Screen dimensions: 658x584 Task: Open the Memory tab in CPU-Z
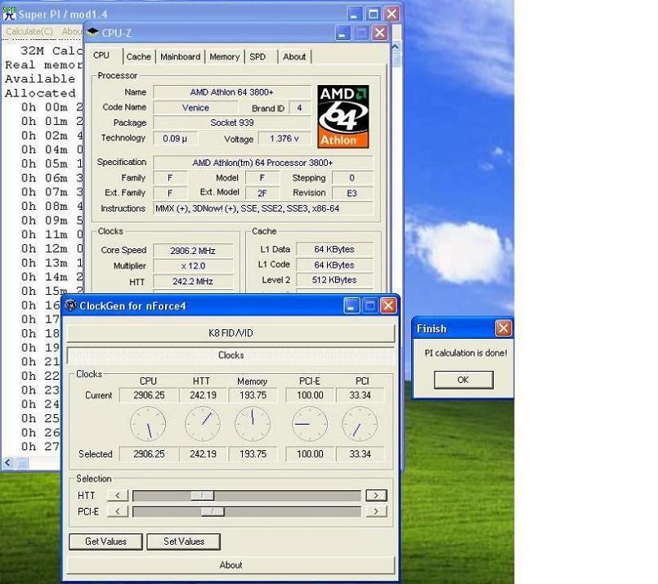(x=225, y=56)
